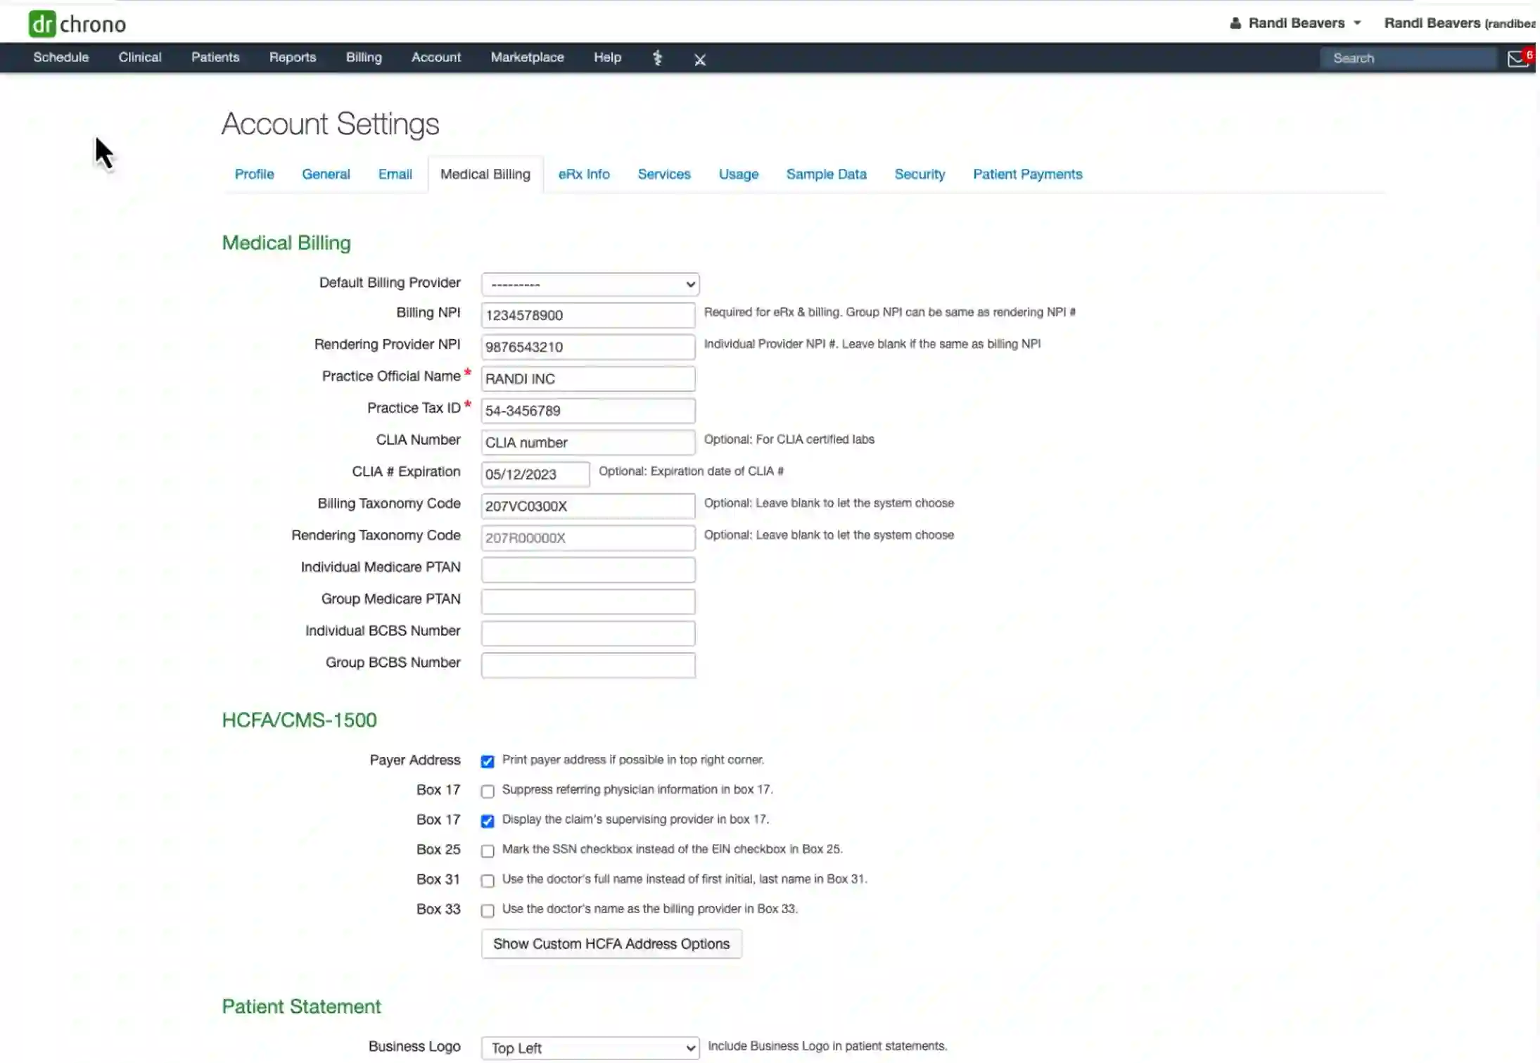Image resolution: width=1540 pixels, height=1063 pixels.
Task: Open the Business Logo position dropdown
Action: pyautogui.click(x=590, y=1048)
